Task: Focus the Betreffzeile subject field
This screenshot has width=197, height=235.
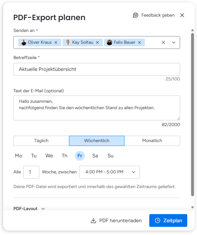Action: (x=97, y=69)
